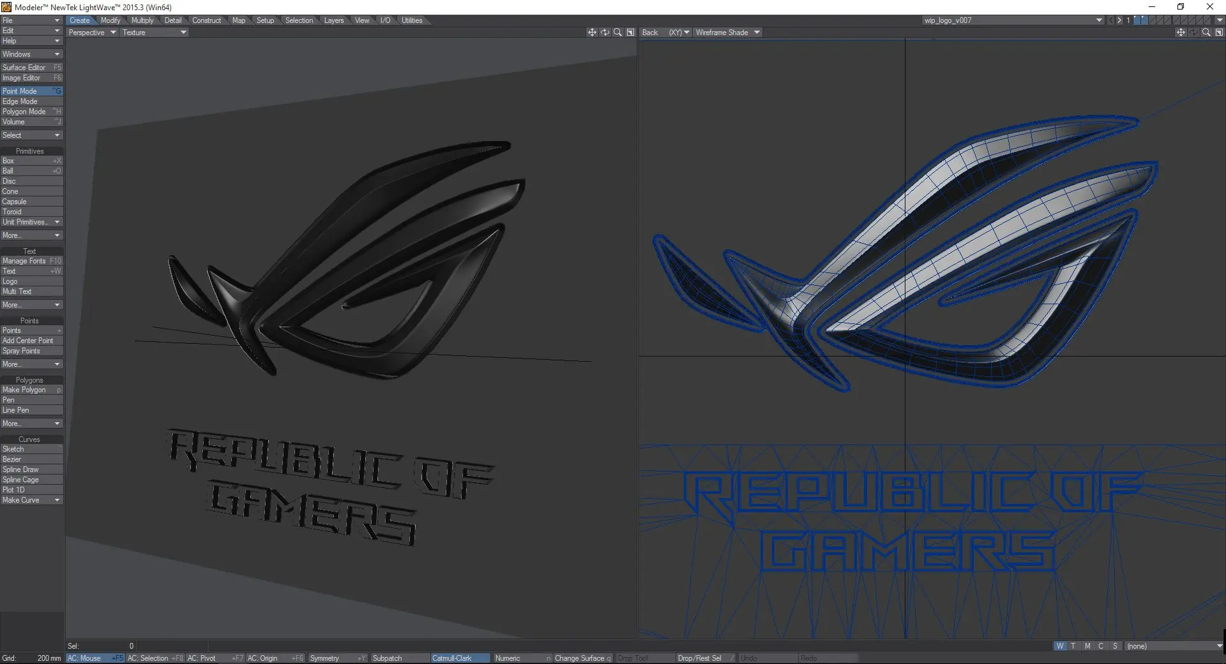This screenshot has height=664, width=1226.
Task: Open the Utilities tab
Action: click(412, 20)
